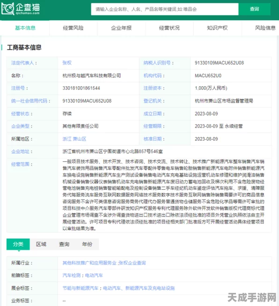Open 其他科技推广和应用服务业 industry link
This screenshot has width=279, height=306.
pyautogui.click(x=89, y=263)
